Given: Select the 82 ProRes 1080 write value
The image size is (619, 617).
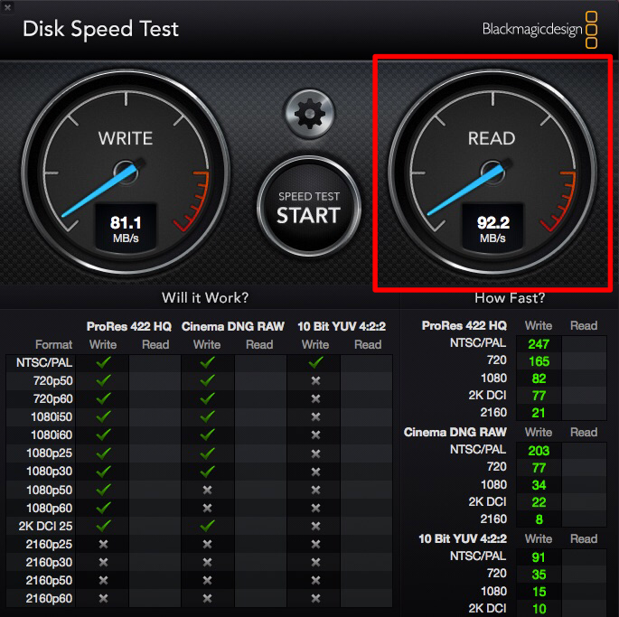Looking at the screenshot, I should pos(539,379).
